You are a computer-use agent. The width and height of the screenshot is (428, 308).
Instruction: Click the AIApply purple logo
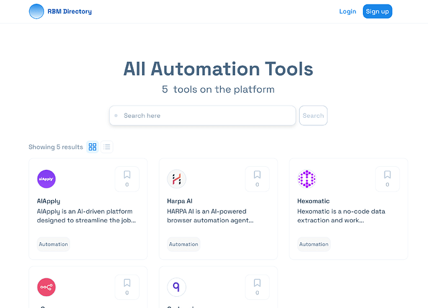click(47, 179)
